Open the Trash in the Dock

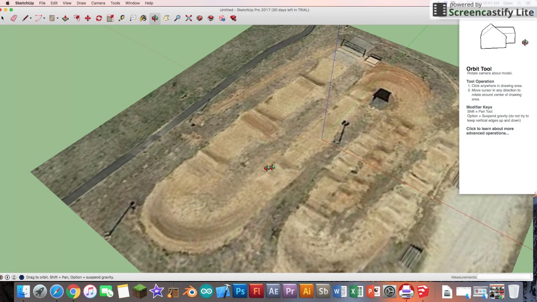(514, 291)
